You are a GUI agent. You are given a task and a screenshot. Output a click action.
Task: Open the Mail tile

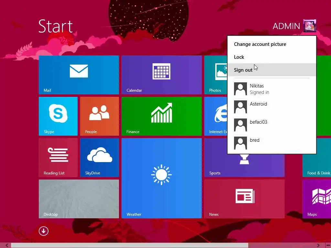(x=79, y=75)
